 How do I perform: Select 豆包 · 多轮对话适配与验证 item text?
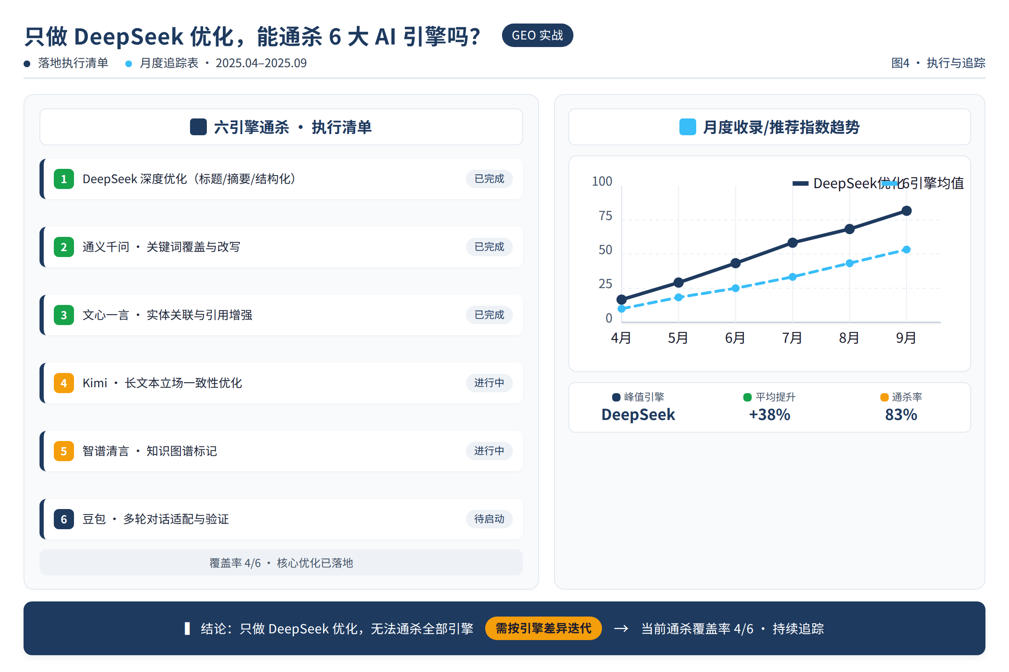point(156,520)
